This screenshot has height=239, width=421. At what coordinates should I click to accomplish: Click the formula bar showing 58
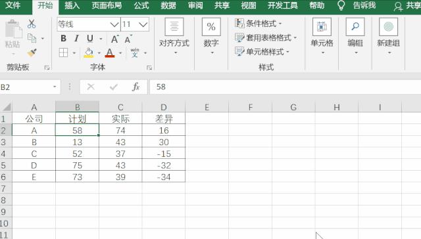285,87
